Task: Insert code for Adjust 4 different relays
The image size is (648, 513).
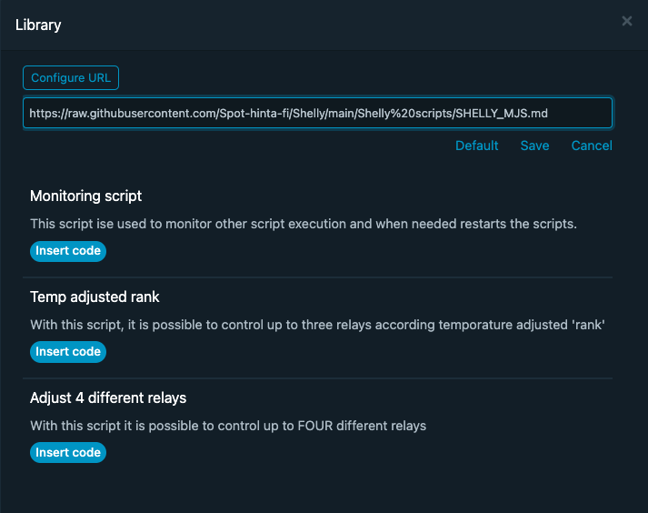Action: tap(68, 453)
